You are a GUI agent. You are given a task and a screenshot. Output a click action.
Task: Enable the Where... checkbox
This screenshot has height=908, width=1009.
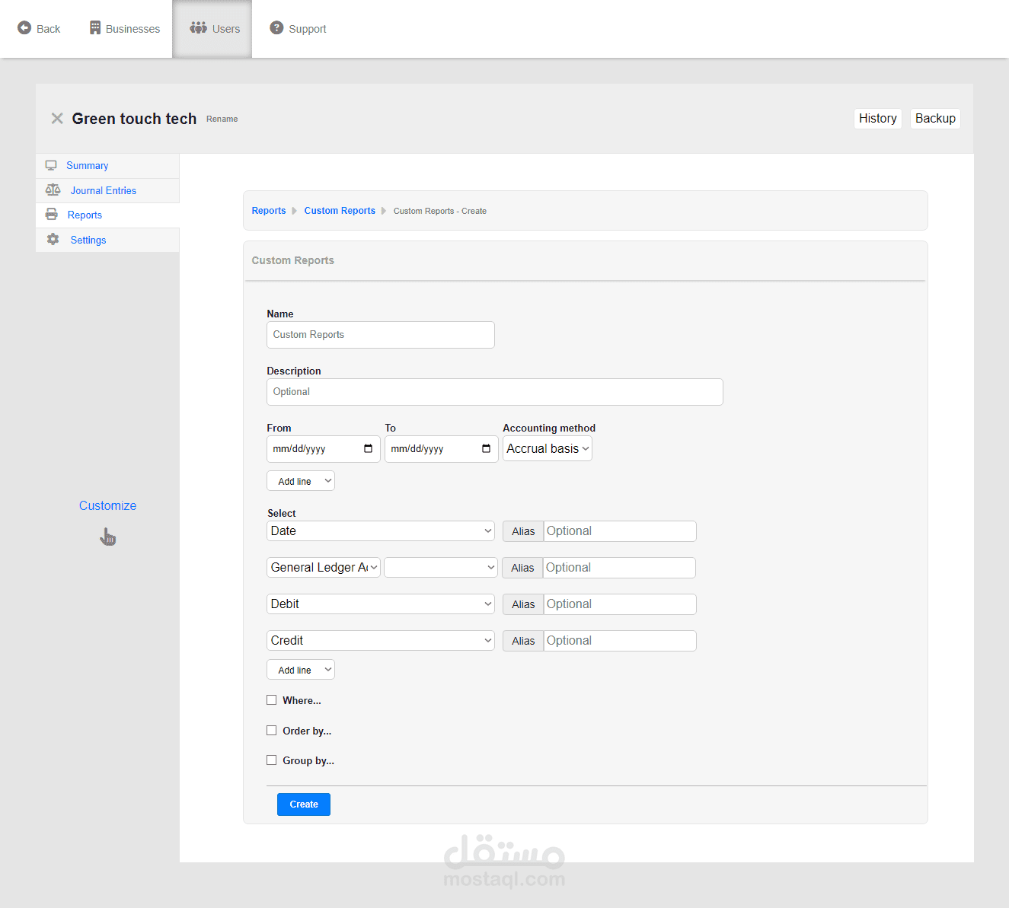(x=272, y=700)
